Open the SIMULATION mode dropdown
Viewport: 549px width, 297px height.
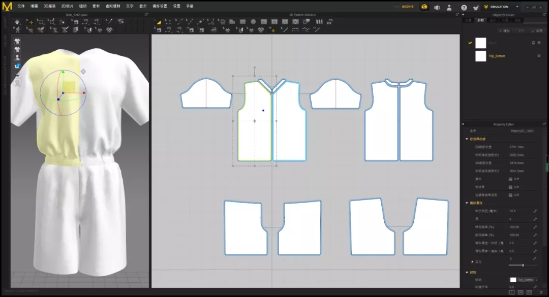point(517,7)
